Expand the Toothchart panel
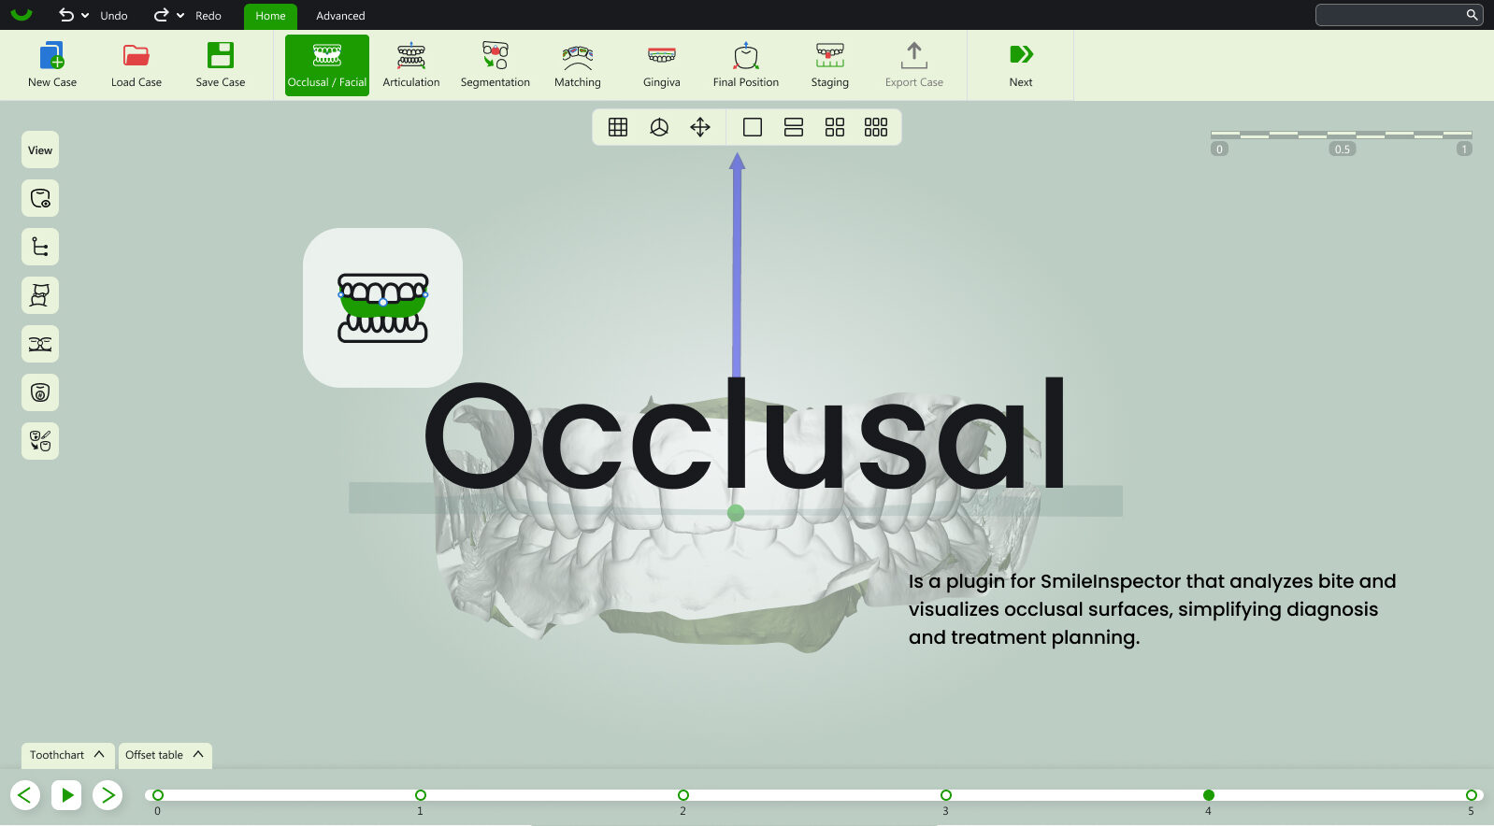1494x826 pixels. coord(67,755)
